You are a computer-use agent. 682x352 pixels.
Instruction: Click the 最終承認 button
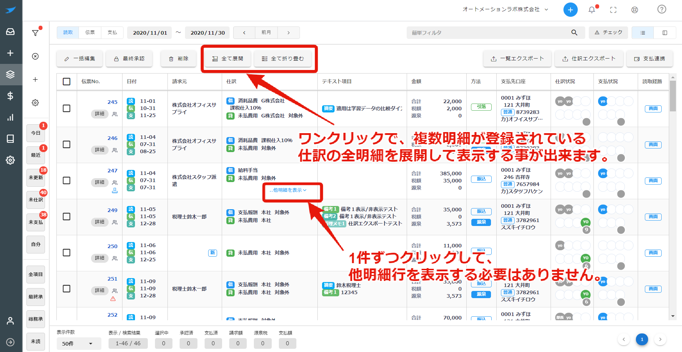click(129, 59)
